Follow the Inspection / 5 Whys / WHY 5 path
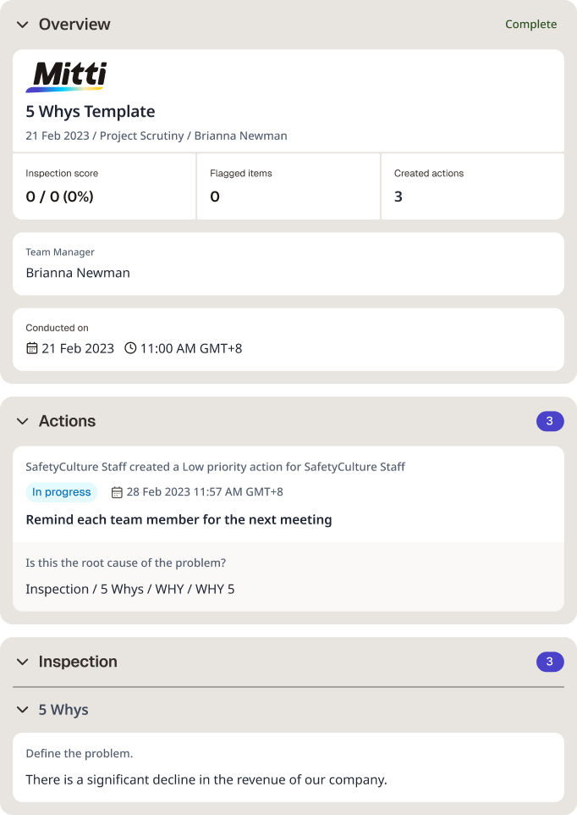This screenshot has width=577, height=815. pyautogui.click(x=130, y=590)
